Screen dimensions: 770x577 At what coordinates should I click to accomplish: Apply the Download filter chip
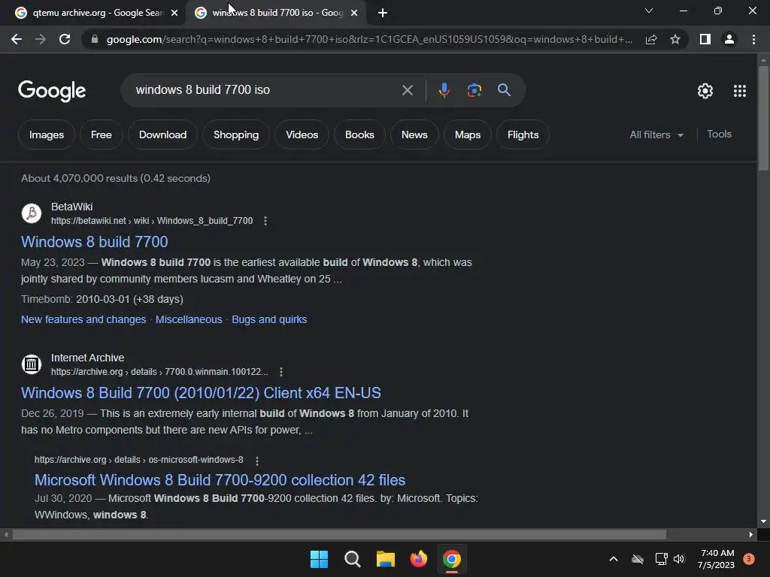(x=162, y=135)
